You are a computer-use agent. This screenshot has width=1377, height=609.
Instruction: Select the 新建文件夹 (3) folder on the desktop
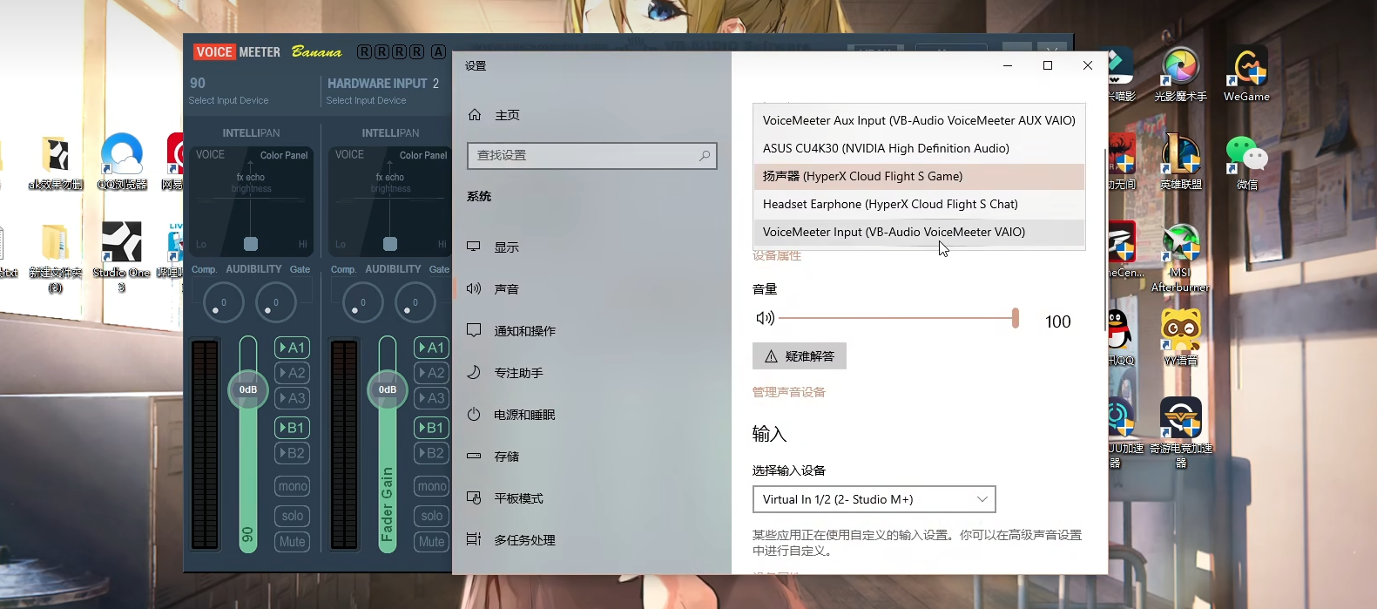pyautogui.click(x=55, y=257)
